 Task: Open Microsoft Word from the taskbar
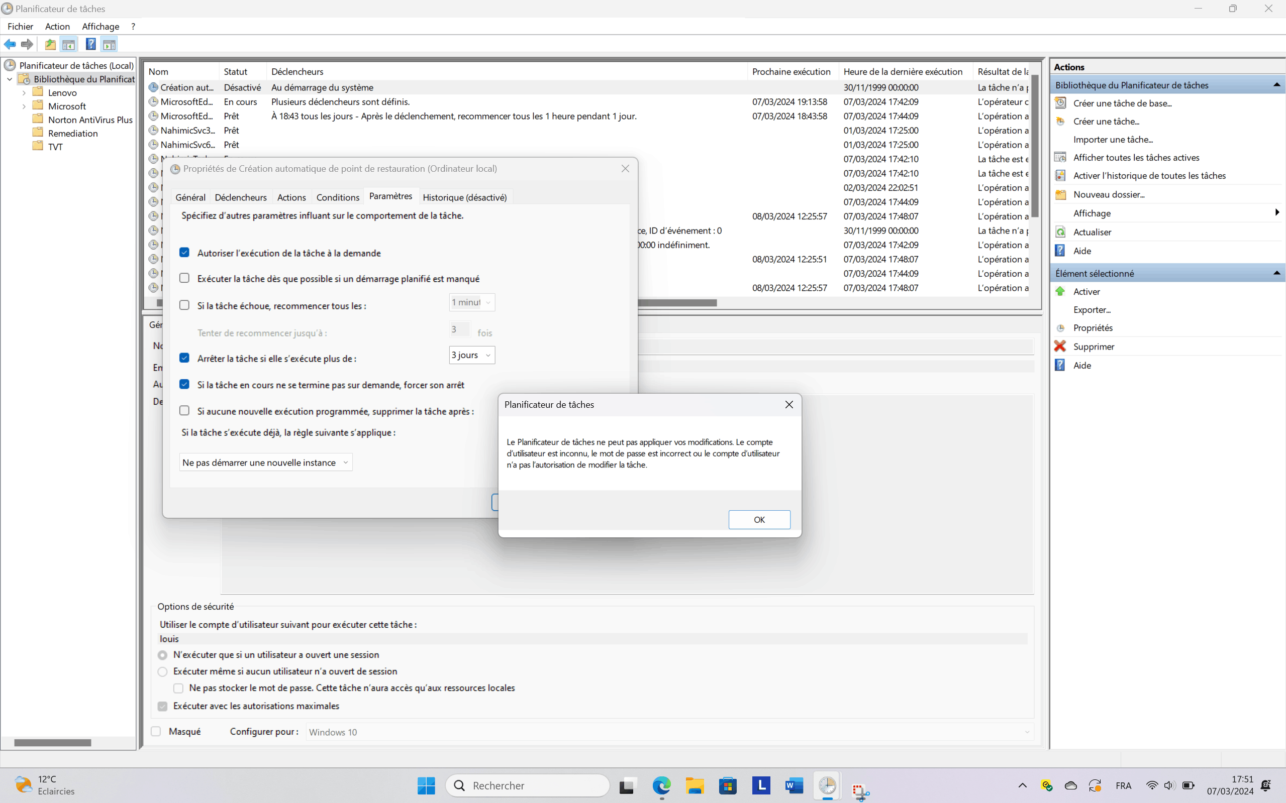click(x=794, y=785)
